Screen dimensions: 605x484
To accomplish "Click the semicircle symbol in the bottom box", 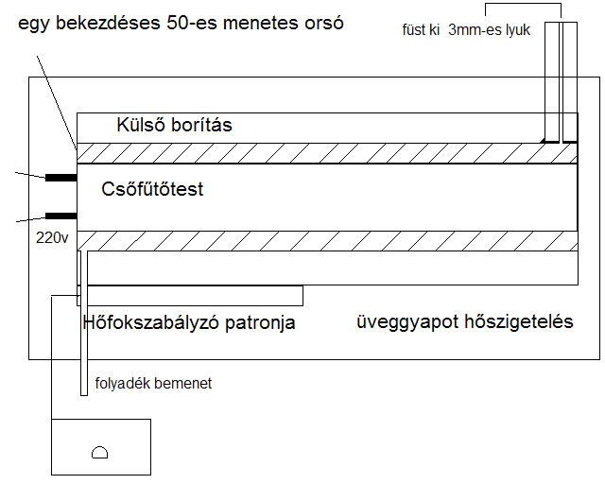I will click(x=100, y=453).
